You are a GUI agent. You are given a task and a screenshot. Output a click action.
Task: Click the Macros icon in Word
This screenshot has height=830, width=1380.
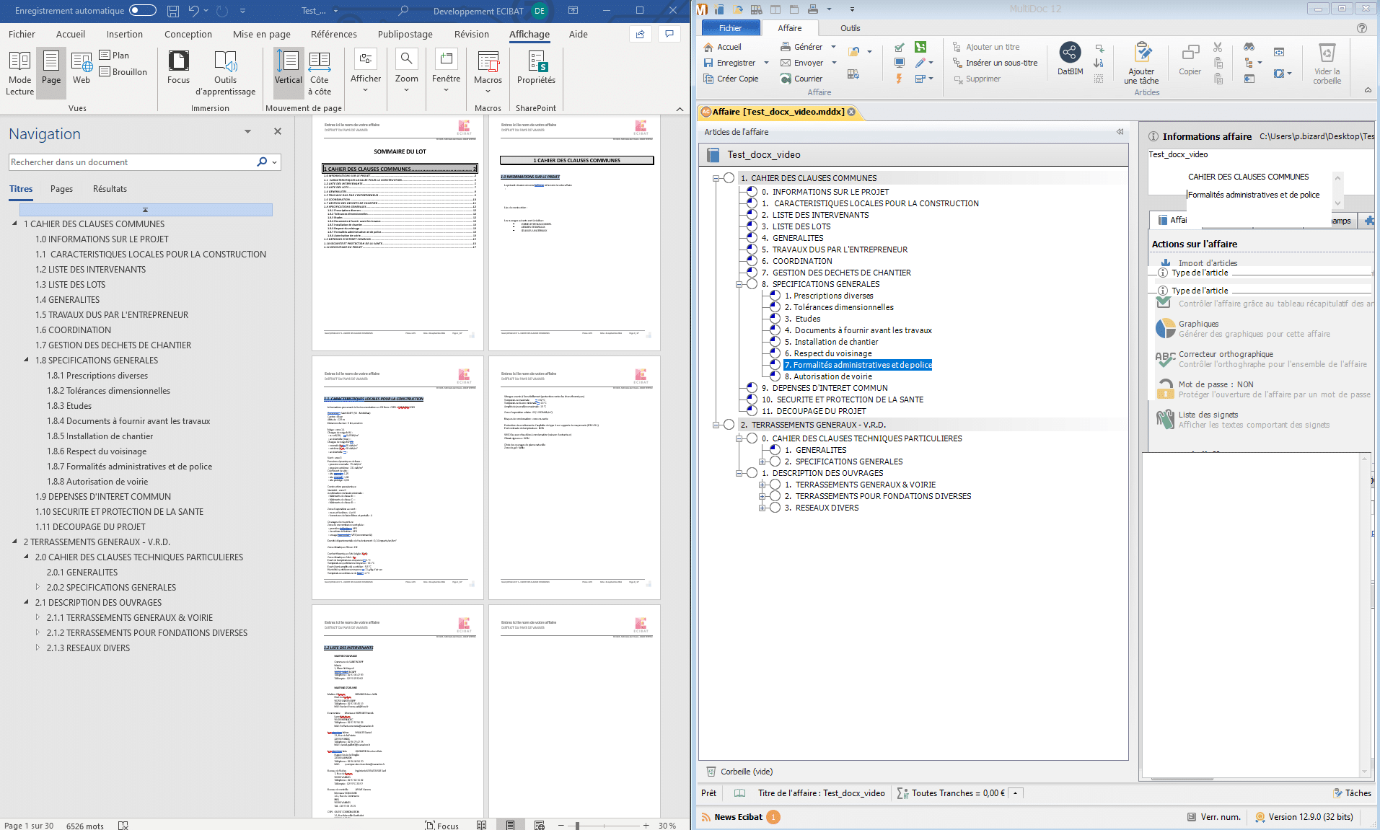pyautogui.click(x=488, y=65)
